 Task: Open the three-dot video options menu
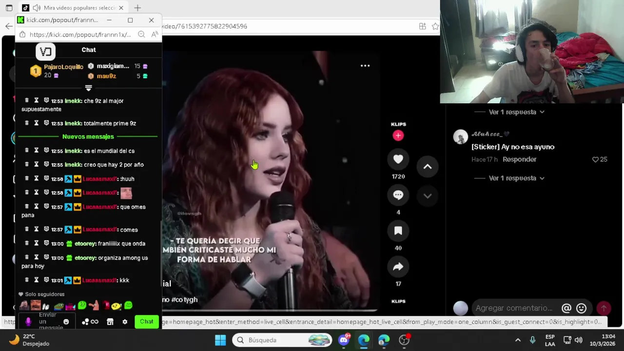pos(365,65)
